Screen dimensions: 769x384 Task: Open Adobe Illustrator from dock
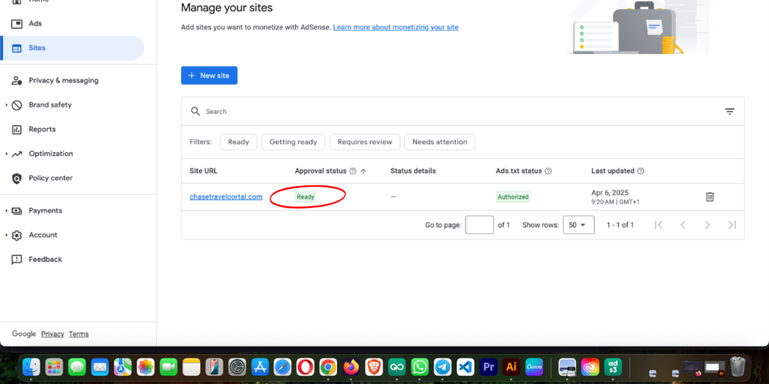(511, 366)
